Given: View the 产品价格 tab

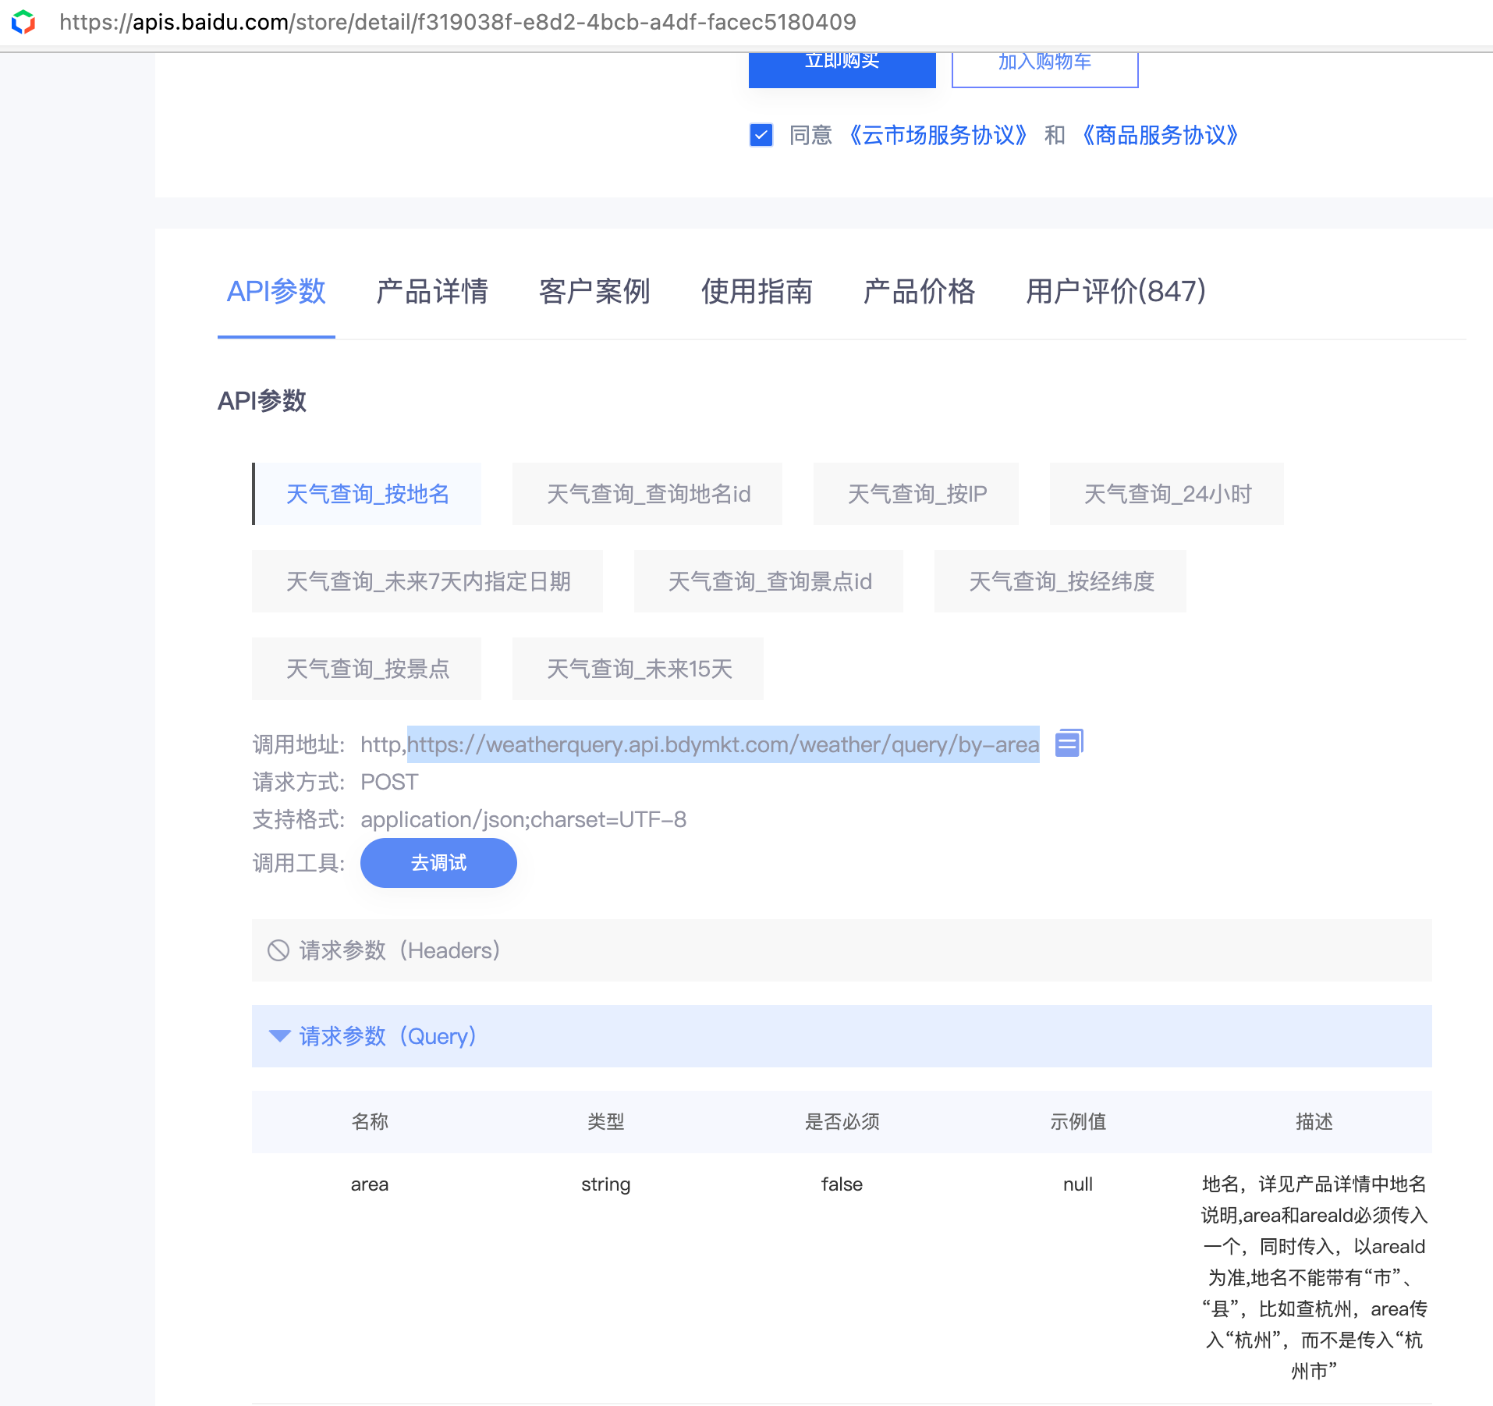Looking at the screenshot, I should [920, 293].
